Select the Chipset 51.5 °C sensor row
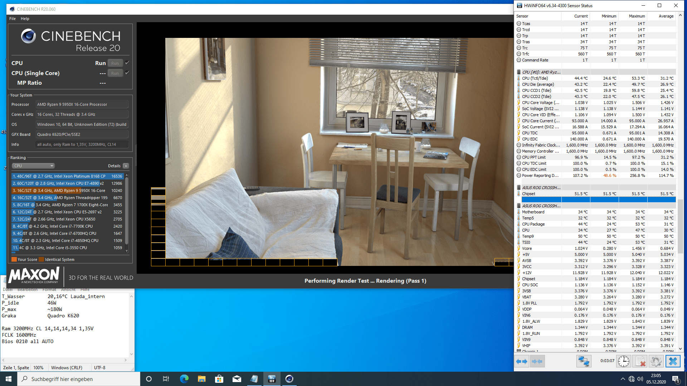The image size is (687, 386). click(595, 194)
